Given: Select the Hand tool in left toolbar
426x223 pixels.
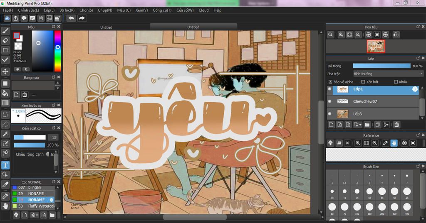Looking at the screenshot, I should [5, 206].
